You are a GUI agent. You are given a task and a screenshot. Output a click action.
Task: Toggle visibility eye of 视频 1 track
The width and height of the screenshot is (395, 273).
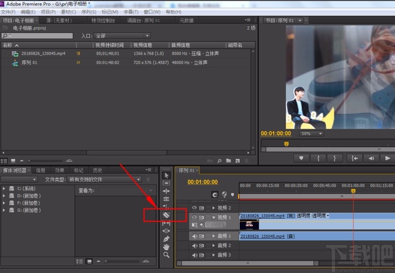coord(194,217)
